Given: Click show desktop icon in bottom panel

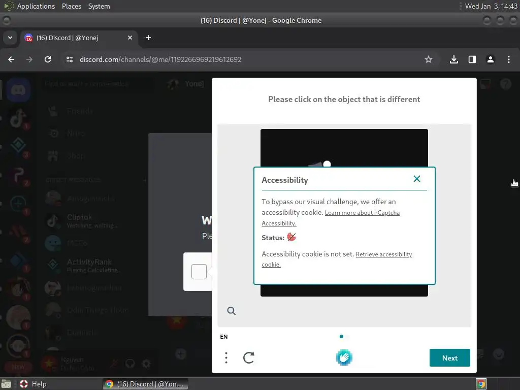Looking at the screenshot, I should pyautogui.click(x=6, y=384).
